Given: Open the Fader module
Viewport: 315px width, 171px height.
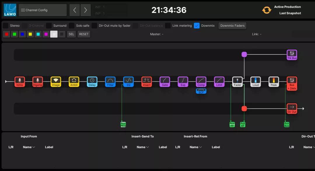Looking at the screenshot, I should click(237, 82).
